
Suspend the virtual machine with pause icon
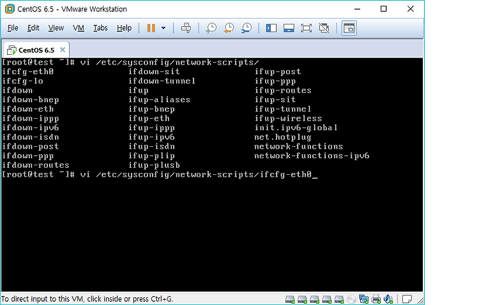coord(151,28)
